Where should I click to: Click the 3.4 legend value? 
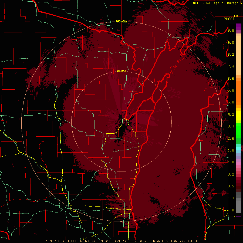(x=231, y=126)
